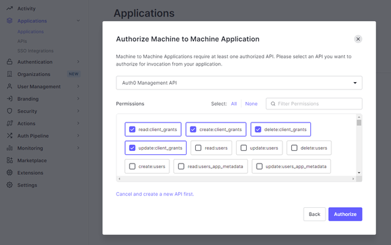The image size is (391, 245).
Task: Open the Auth0 Management API dropdown
Action: click(x=239, y=83)
